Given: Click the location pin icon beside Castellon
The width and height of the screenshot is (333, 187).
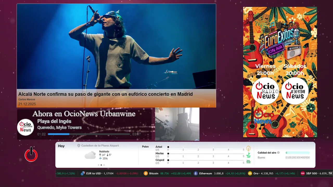Looking at the screenshot, I should [79, 146].
